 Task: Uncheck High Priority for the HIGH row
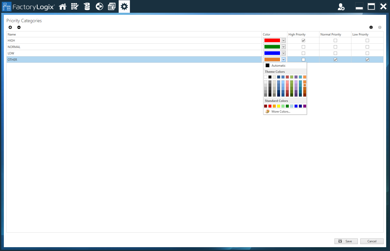coord(303,40)
